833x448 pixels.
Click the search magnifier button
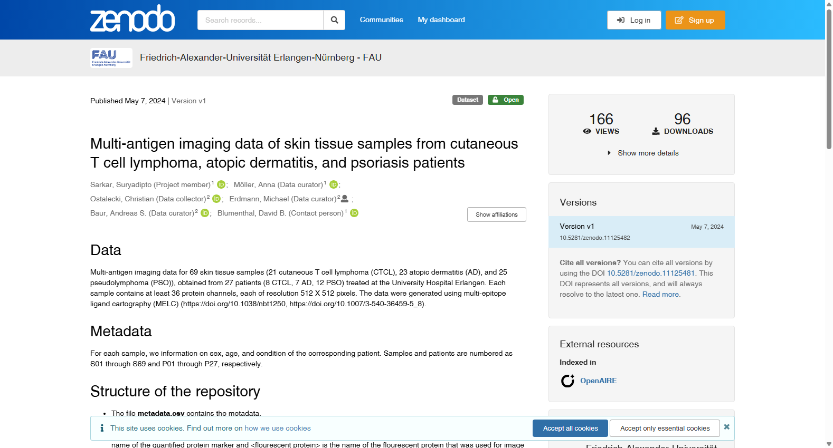point(334,20)
